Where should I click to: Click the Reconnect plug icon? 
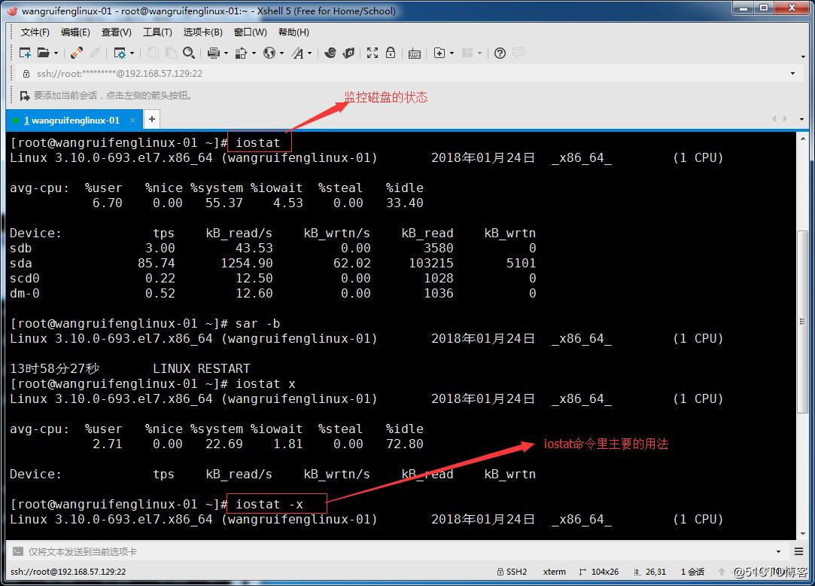click(77, 53)
